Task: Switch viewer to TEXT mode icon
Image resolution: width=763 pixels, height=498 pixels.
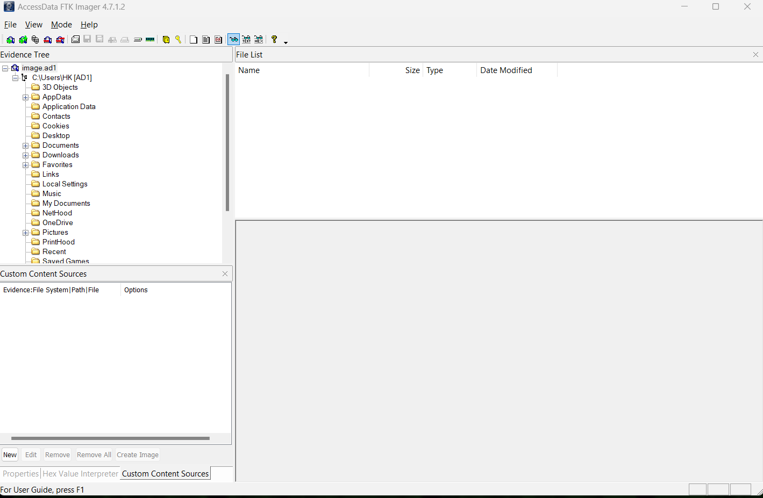Action: click(x=246, y=40)
